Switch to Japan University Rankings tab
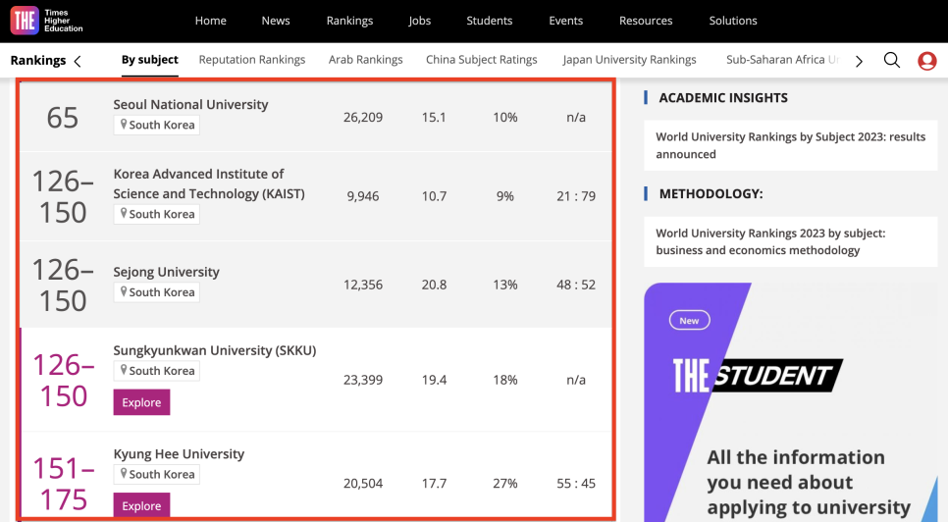 [629, 60]
